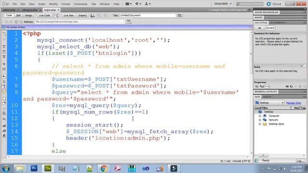Open the Commands menu
The image size is (308, 173).
(80, 4)
